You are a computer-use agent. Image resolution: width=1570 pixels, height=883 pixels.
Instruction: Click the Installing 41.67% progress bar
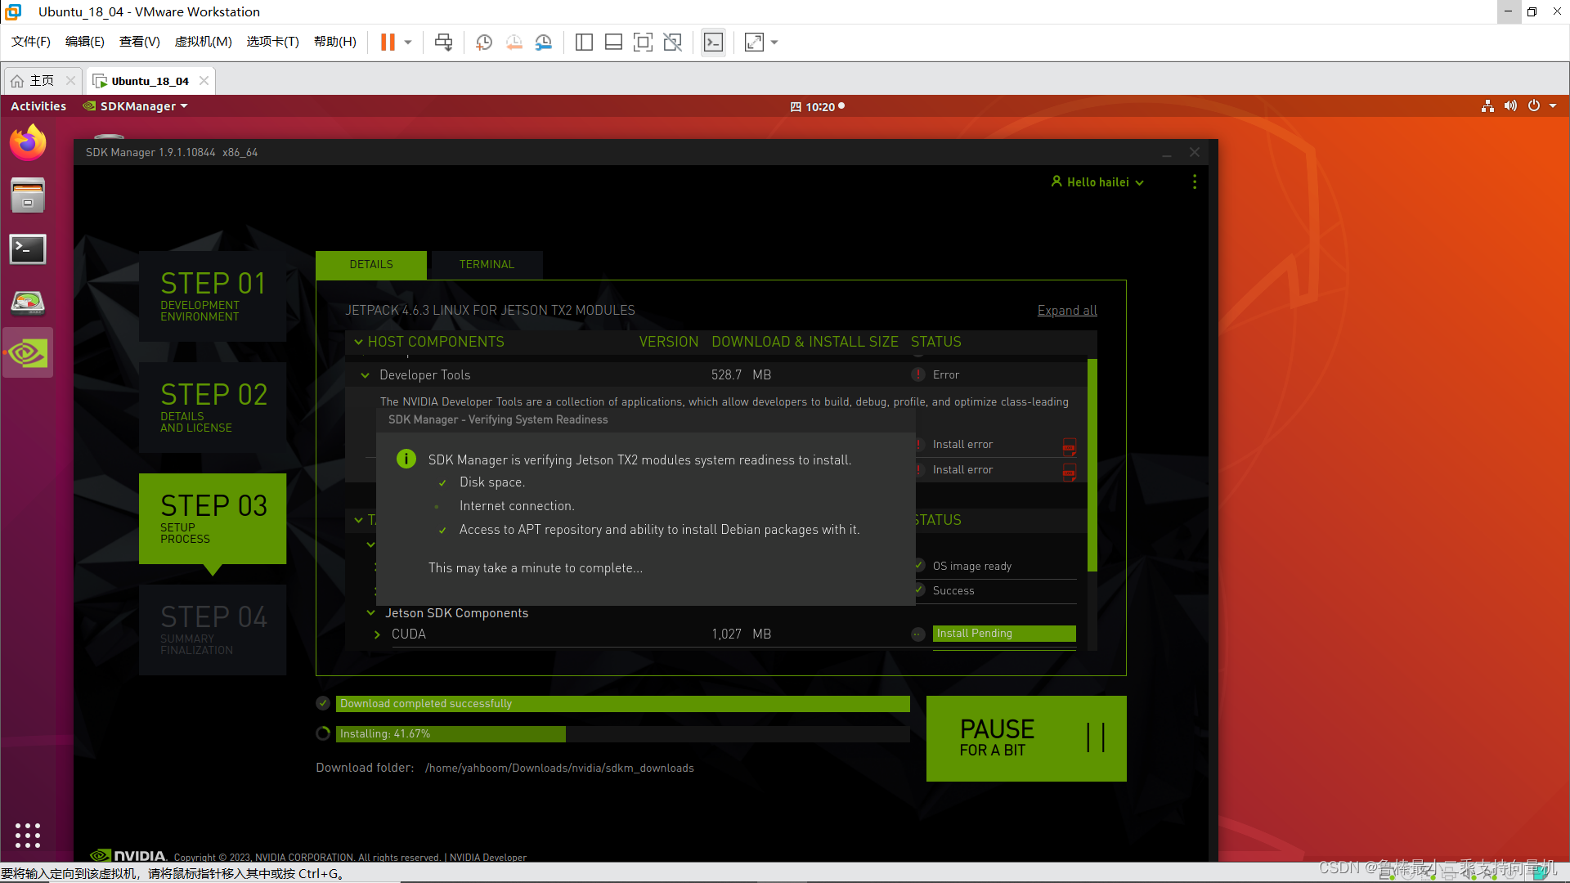tap(623, 734)
